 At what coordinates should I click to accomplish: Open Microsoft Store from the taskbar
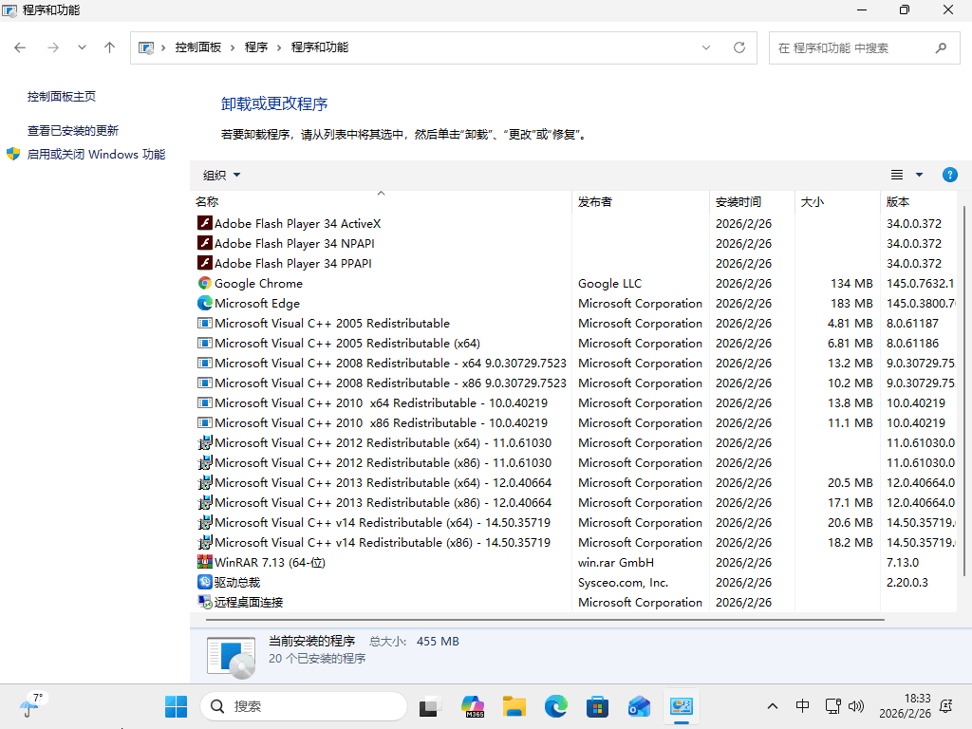click(597, 706)
